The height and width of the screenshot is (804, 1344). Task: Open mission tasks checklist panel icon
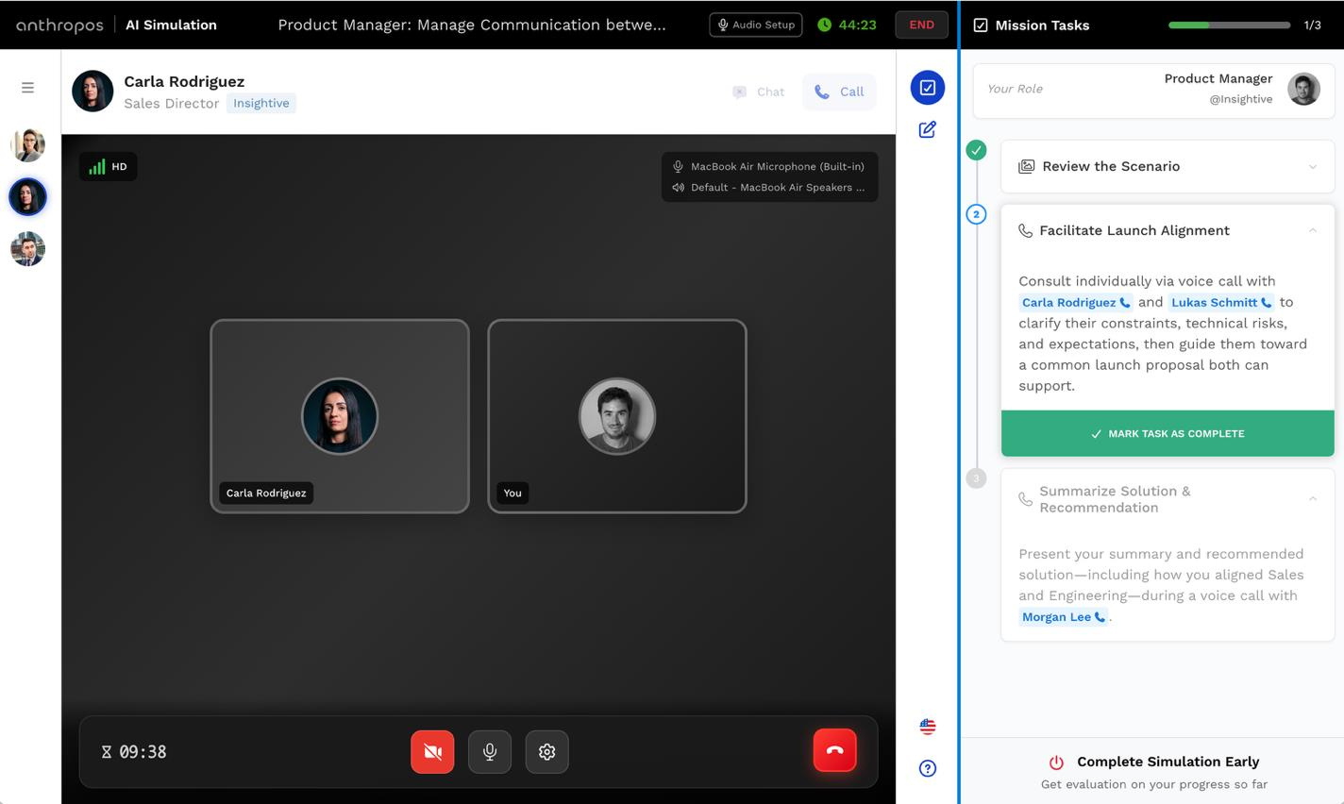tap(928, 88)
